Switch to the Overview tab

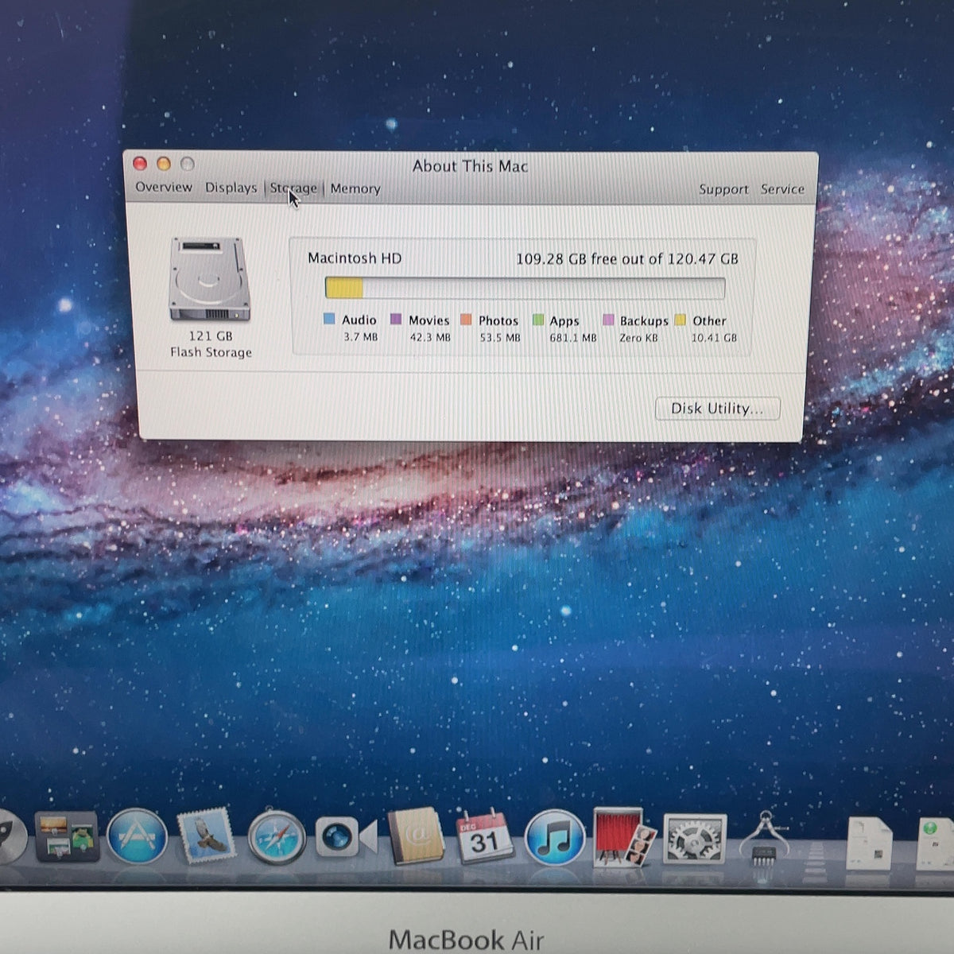(x=164, y=187)
